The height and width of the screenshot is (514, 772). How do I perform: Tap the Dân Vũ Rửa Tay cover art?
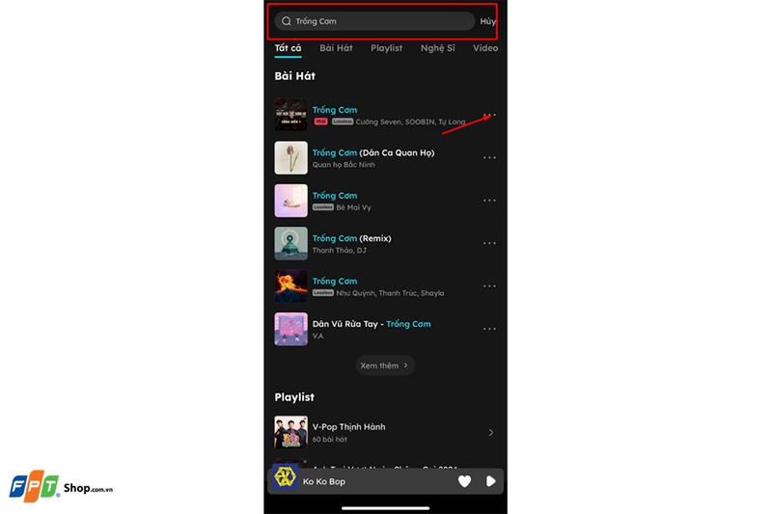click(291, 329)
